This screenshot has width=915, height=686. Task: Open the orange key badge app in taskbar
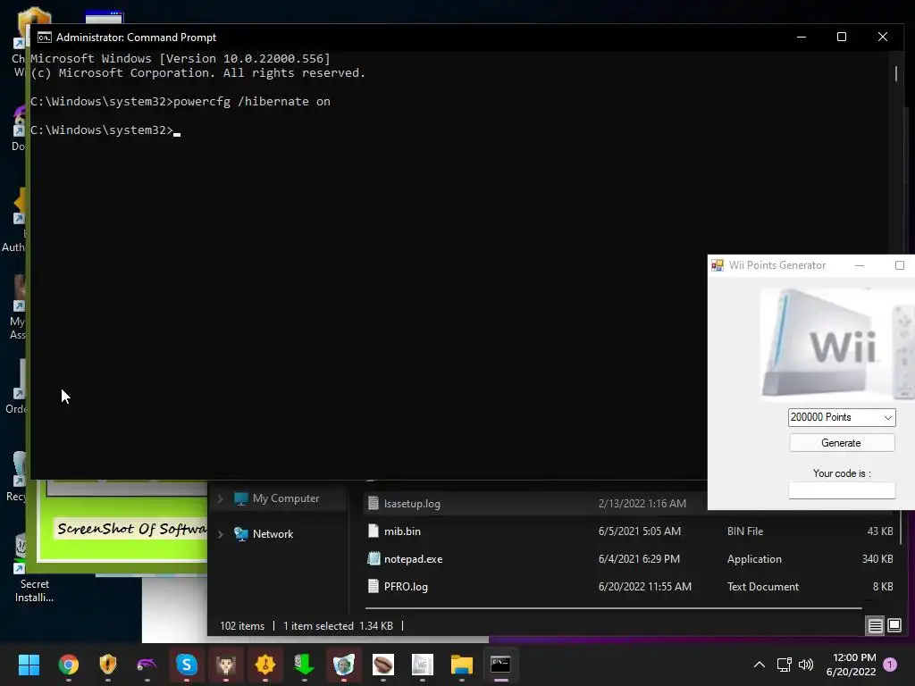(x=264, y=665)
